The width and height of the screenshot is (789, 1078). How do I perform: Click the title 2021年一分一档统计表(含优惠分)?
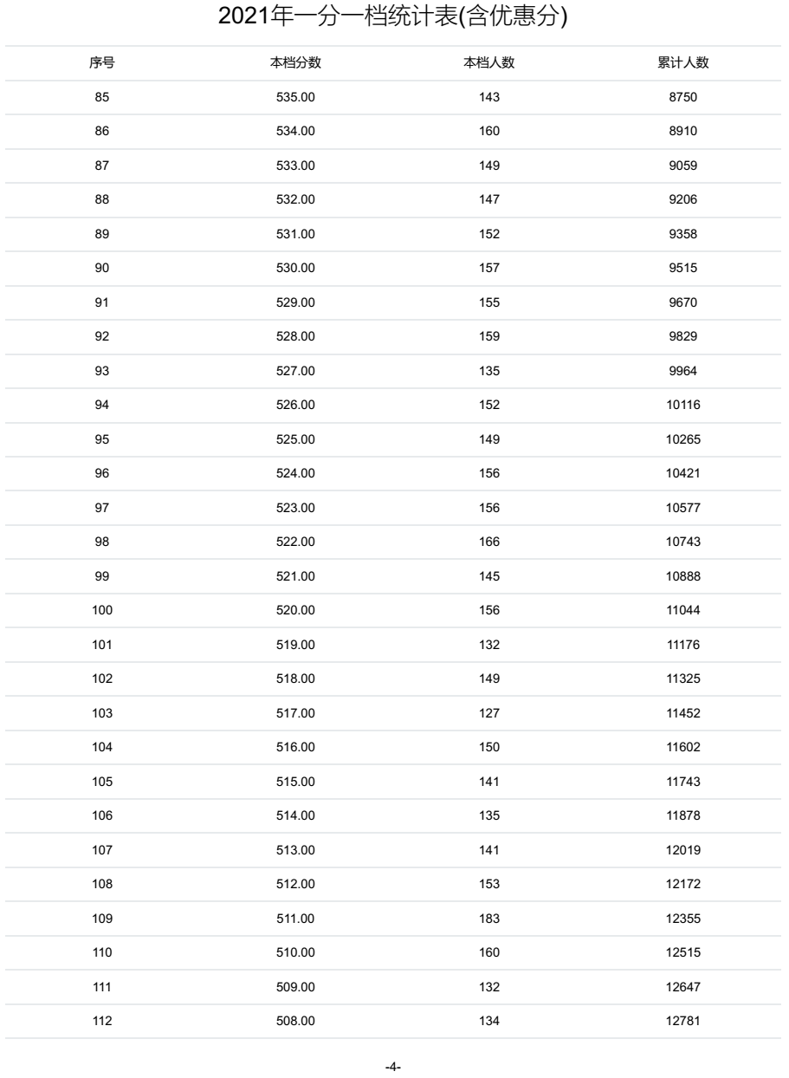[394, 16]
